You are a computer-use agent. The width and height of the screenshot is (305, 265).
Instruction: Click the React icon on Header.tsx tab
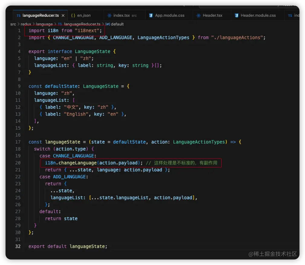click(x=198, y=15)
